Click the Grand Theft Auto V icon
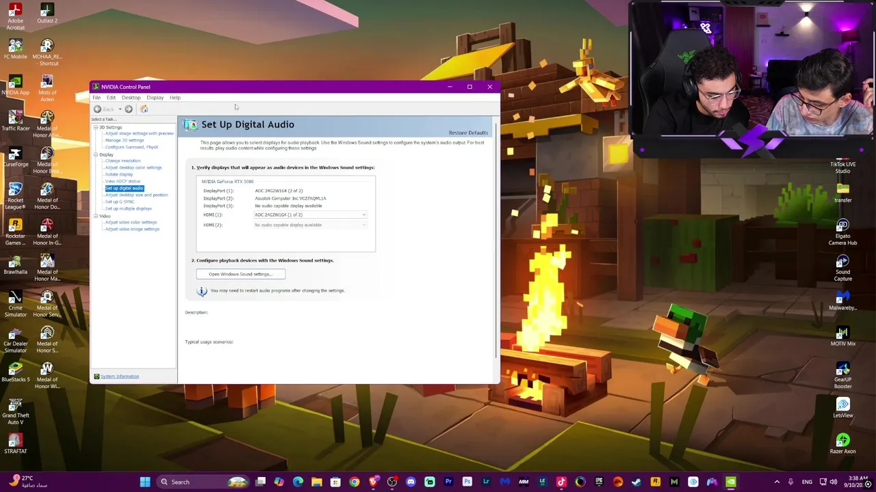The width and height of the screenshot is (876, 492). click(15, 411)
